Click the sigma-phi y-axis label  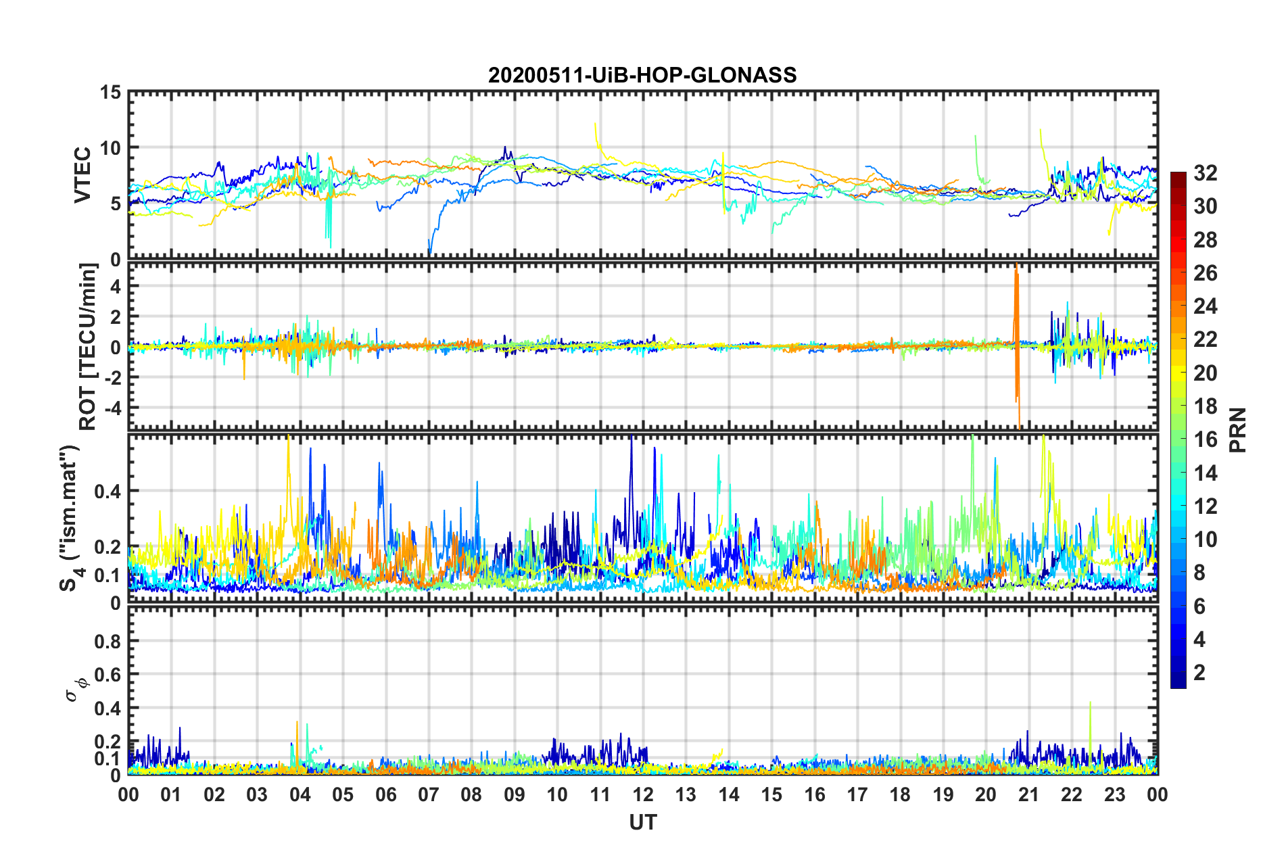point(74,687)
